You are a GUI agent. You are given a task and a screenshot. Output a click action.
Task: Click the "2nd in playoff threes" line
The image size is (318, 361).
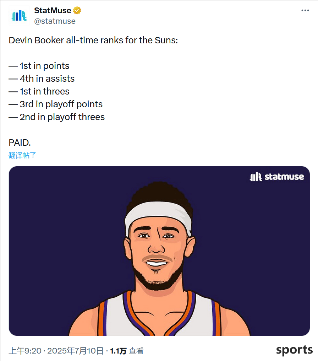coord(56,117)
